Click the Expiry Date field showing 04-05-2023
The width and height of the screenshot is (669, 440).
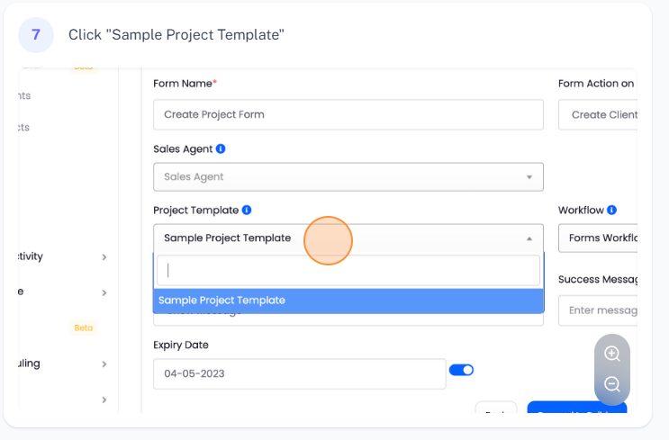click(x=299, y=373)
